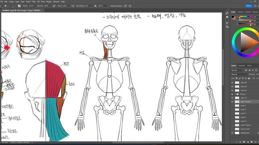The width and height of the screenshot is (259, 145).
Task: Toggle pressure for opacity icon
Action: pos(54,6)
